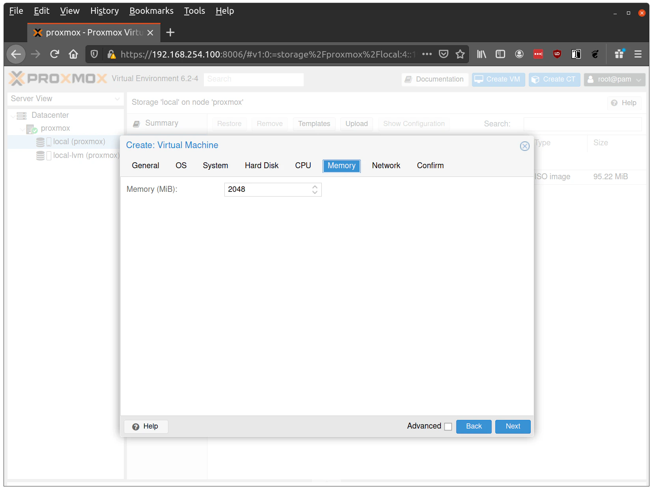Click the Create CT button

point(554,79)
